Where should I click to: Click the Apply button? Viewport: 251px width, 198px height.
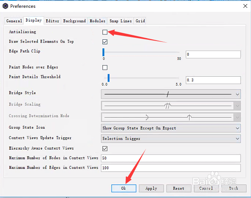(151, 188)
